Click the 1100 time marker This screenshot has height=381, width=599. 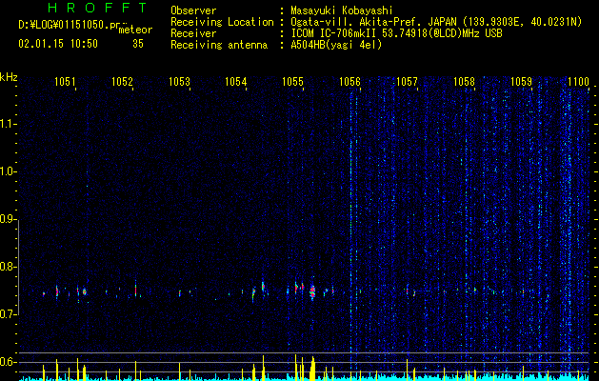pyautogui.click(x=578, y=81)
